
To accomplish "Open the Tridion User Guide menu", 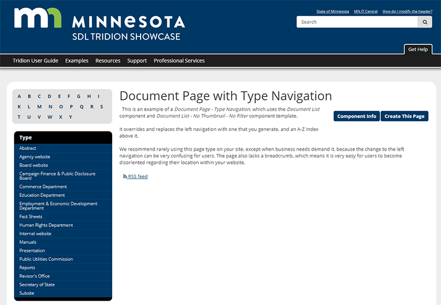I will [35, 61].
